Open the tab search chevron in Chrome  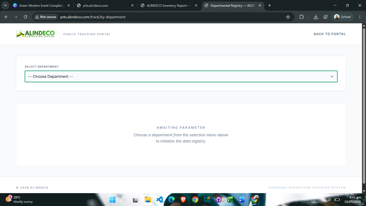click(5, 5)
